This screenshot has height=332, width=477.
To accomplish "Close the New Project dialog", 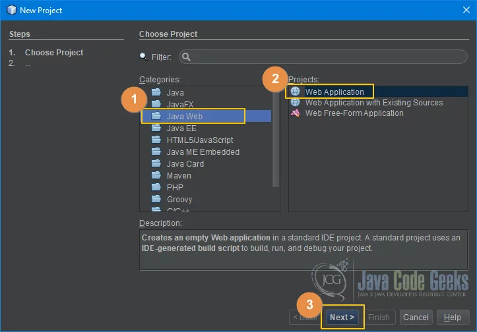I will pyautogui.click(x=466, y=10).
